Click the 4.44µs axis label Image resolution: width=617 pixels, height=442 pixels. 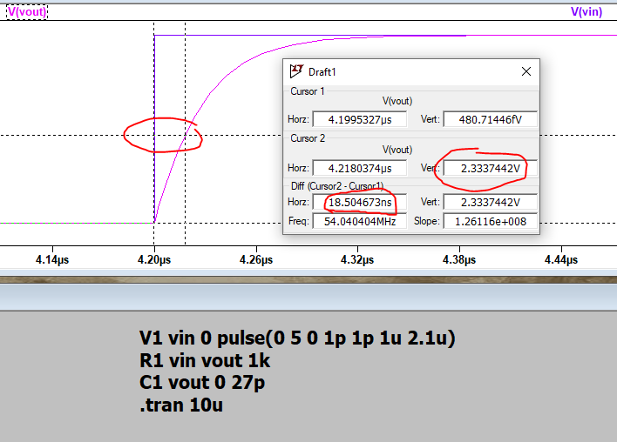(561, 259)
